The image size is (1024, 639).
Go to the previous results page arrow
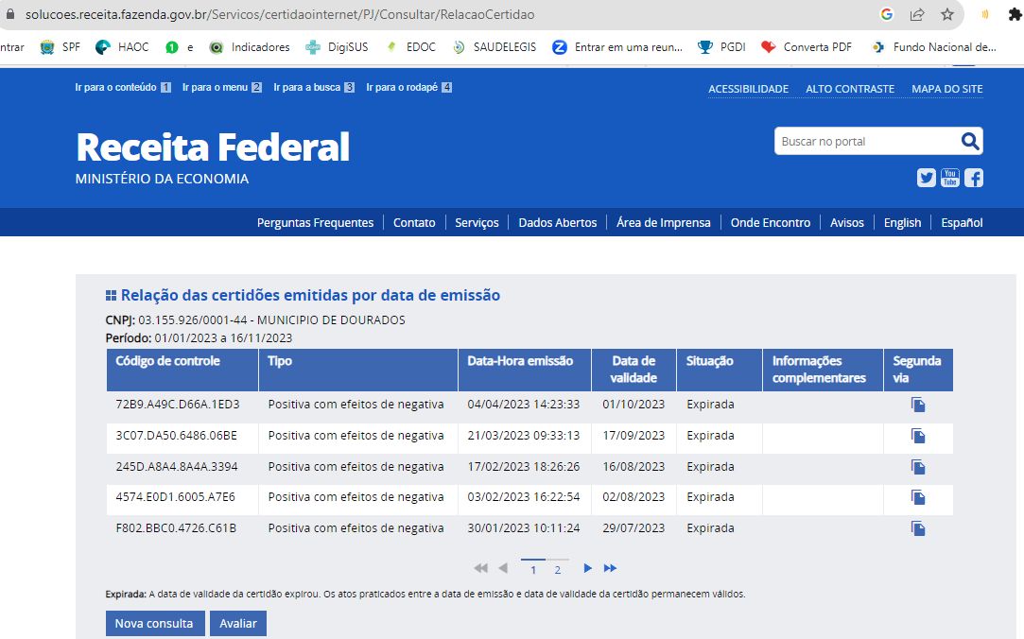pyautogui.click(x=503, y=568)
